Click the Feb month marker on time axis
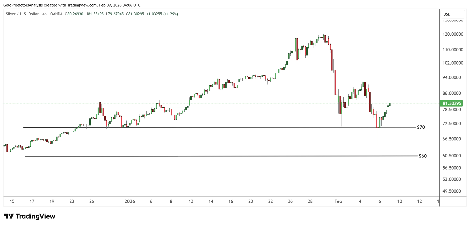The image size is (470, 226). [338, 201]
